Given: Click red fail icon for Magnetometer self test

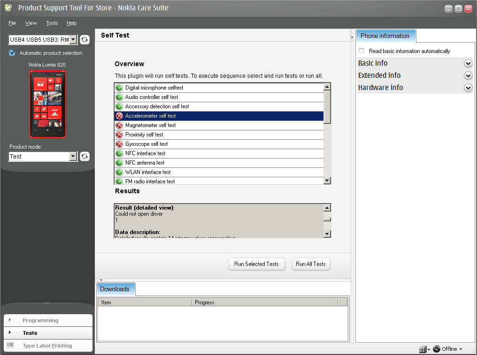Looking at the screenshot, I should 119,125.
